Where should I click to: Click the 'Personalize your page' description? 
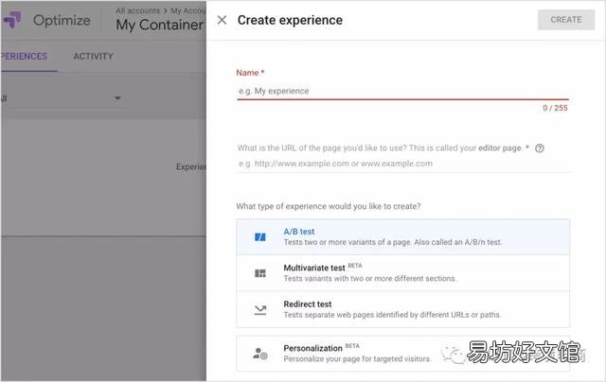click(x=357, y=359)
